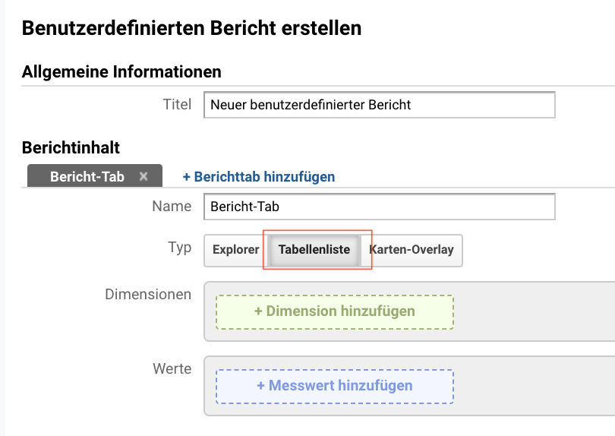Viewport: 615px width, 436px height.
Task: Click the '+ Berichttab hinzufügen' link
Action: tap(259, 176)
